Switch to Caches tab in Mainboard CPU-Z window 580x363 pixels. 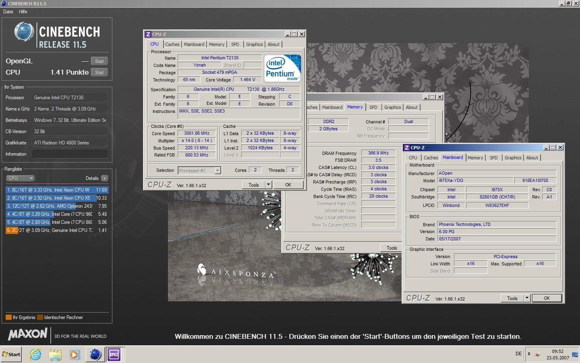point(431,158)
